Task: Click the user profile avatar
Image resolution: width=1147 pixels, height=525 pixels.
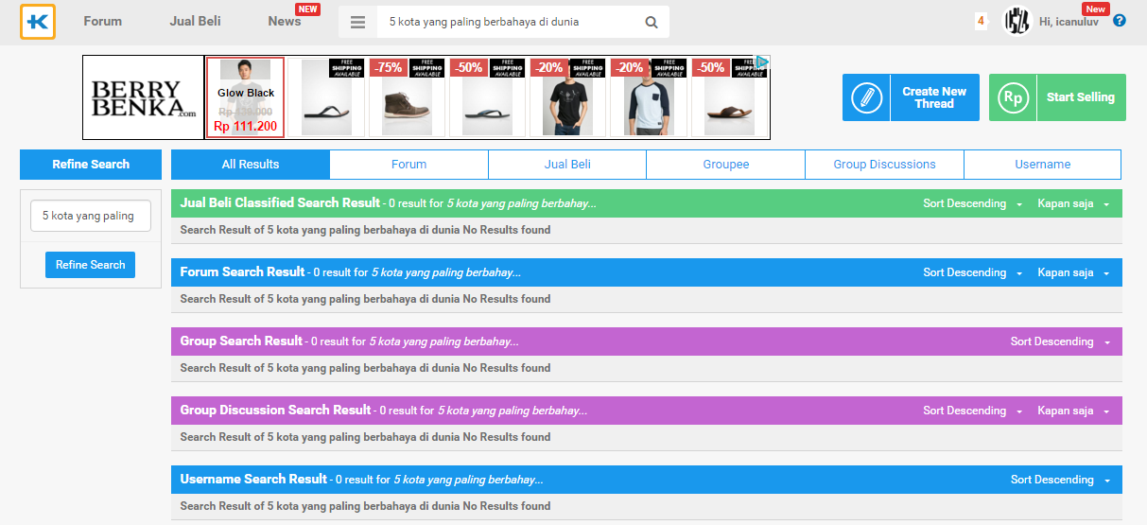Action: (1017, 21)
